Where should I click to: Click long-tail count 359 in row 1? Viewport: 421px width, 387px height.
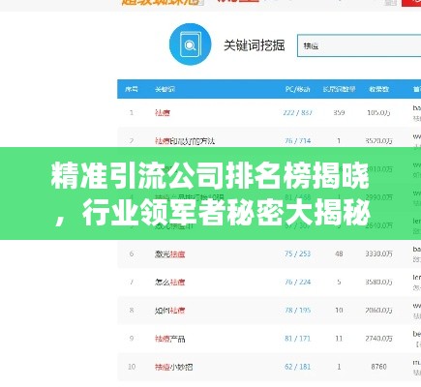[339, 112]
